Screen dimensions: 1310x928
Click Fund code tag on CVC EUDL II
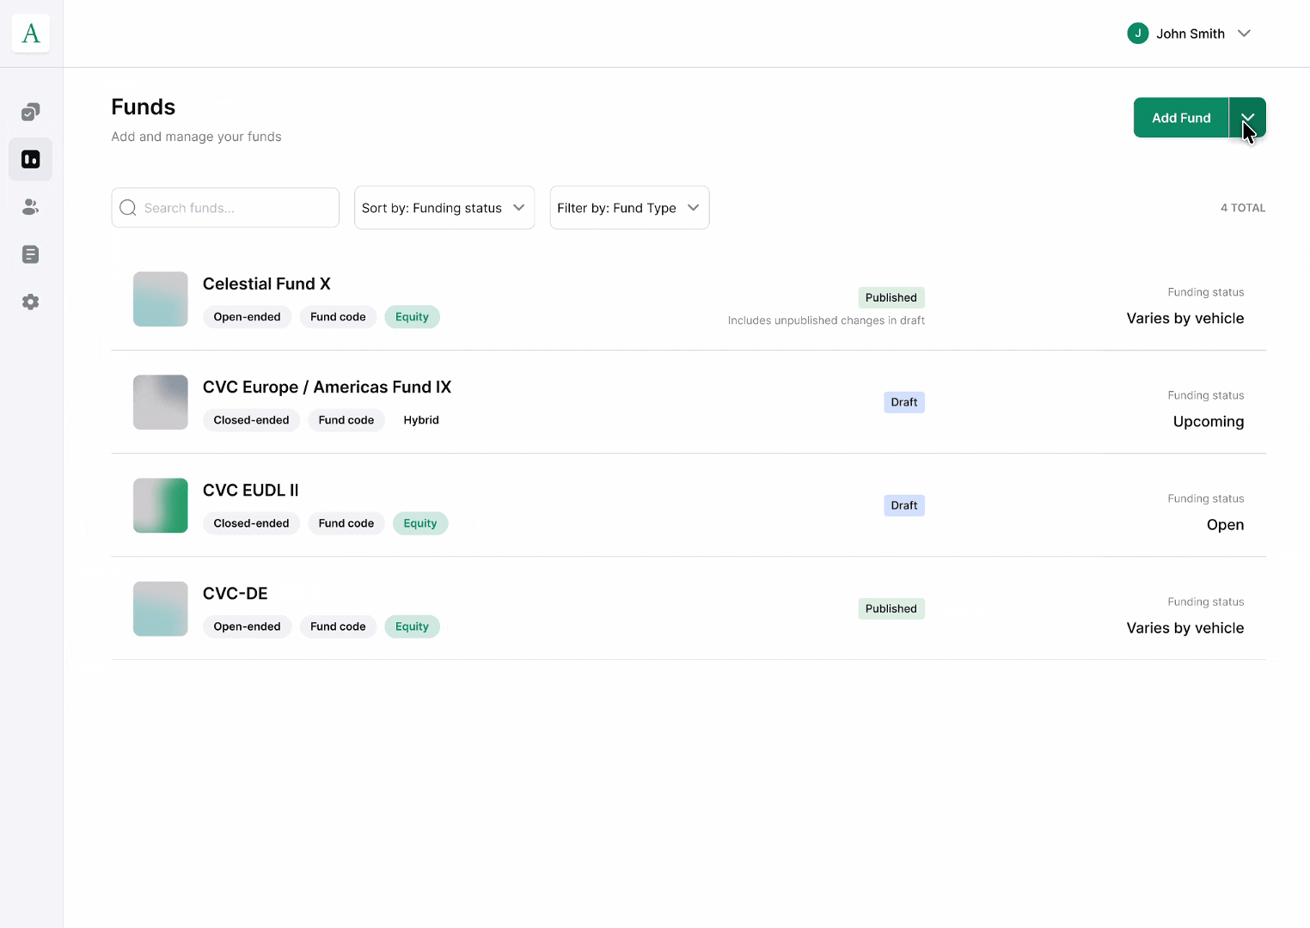(x=346, y=523)
